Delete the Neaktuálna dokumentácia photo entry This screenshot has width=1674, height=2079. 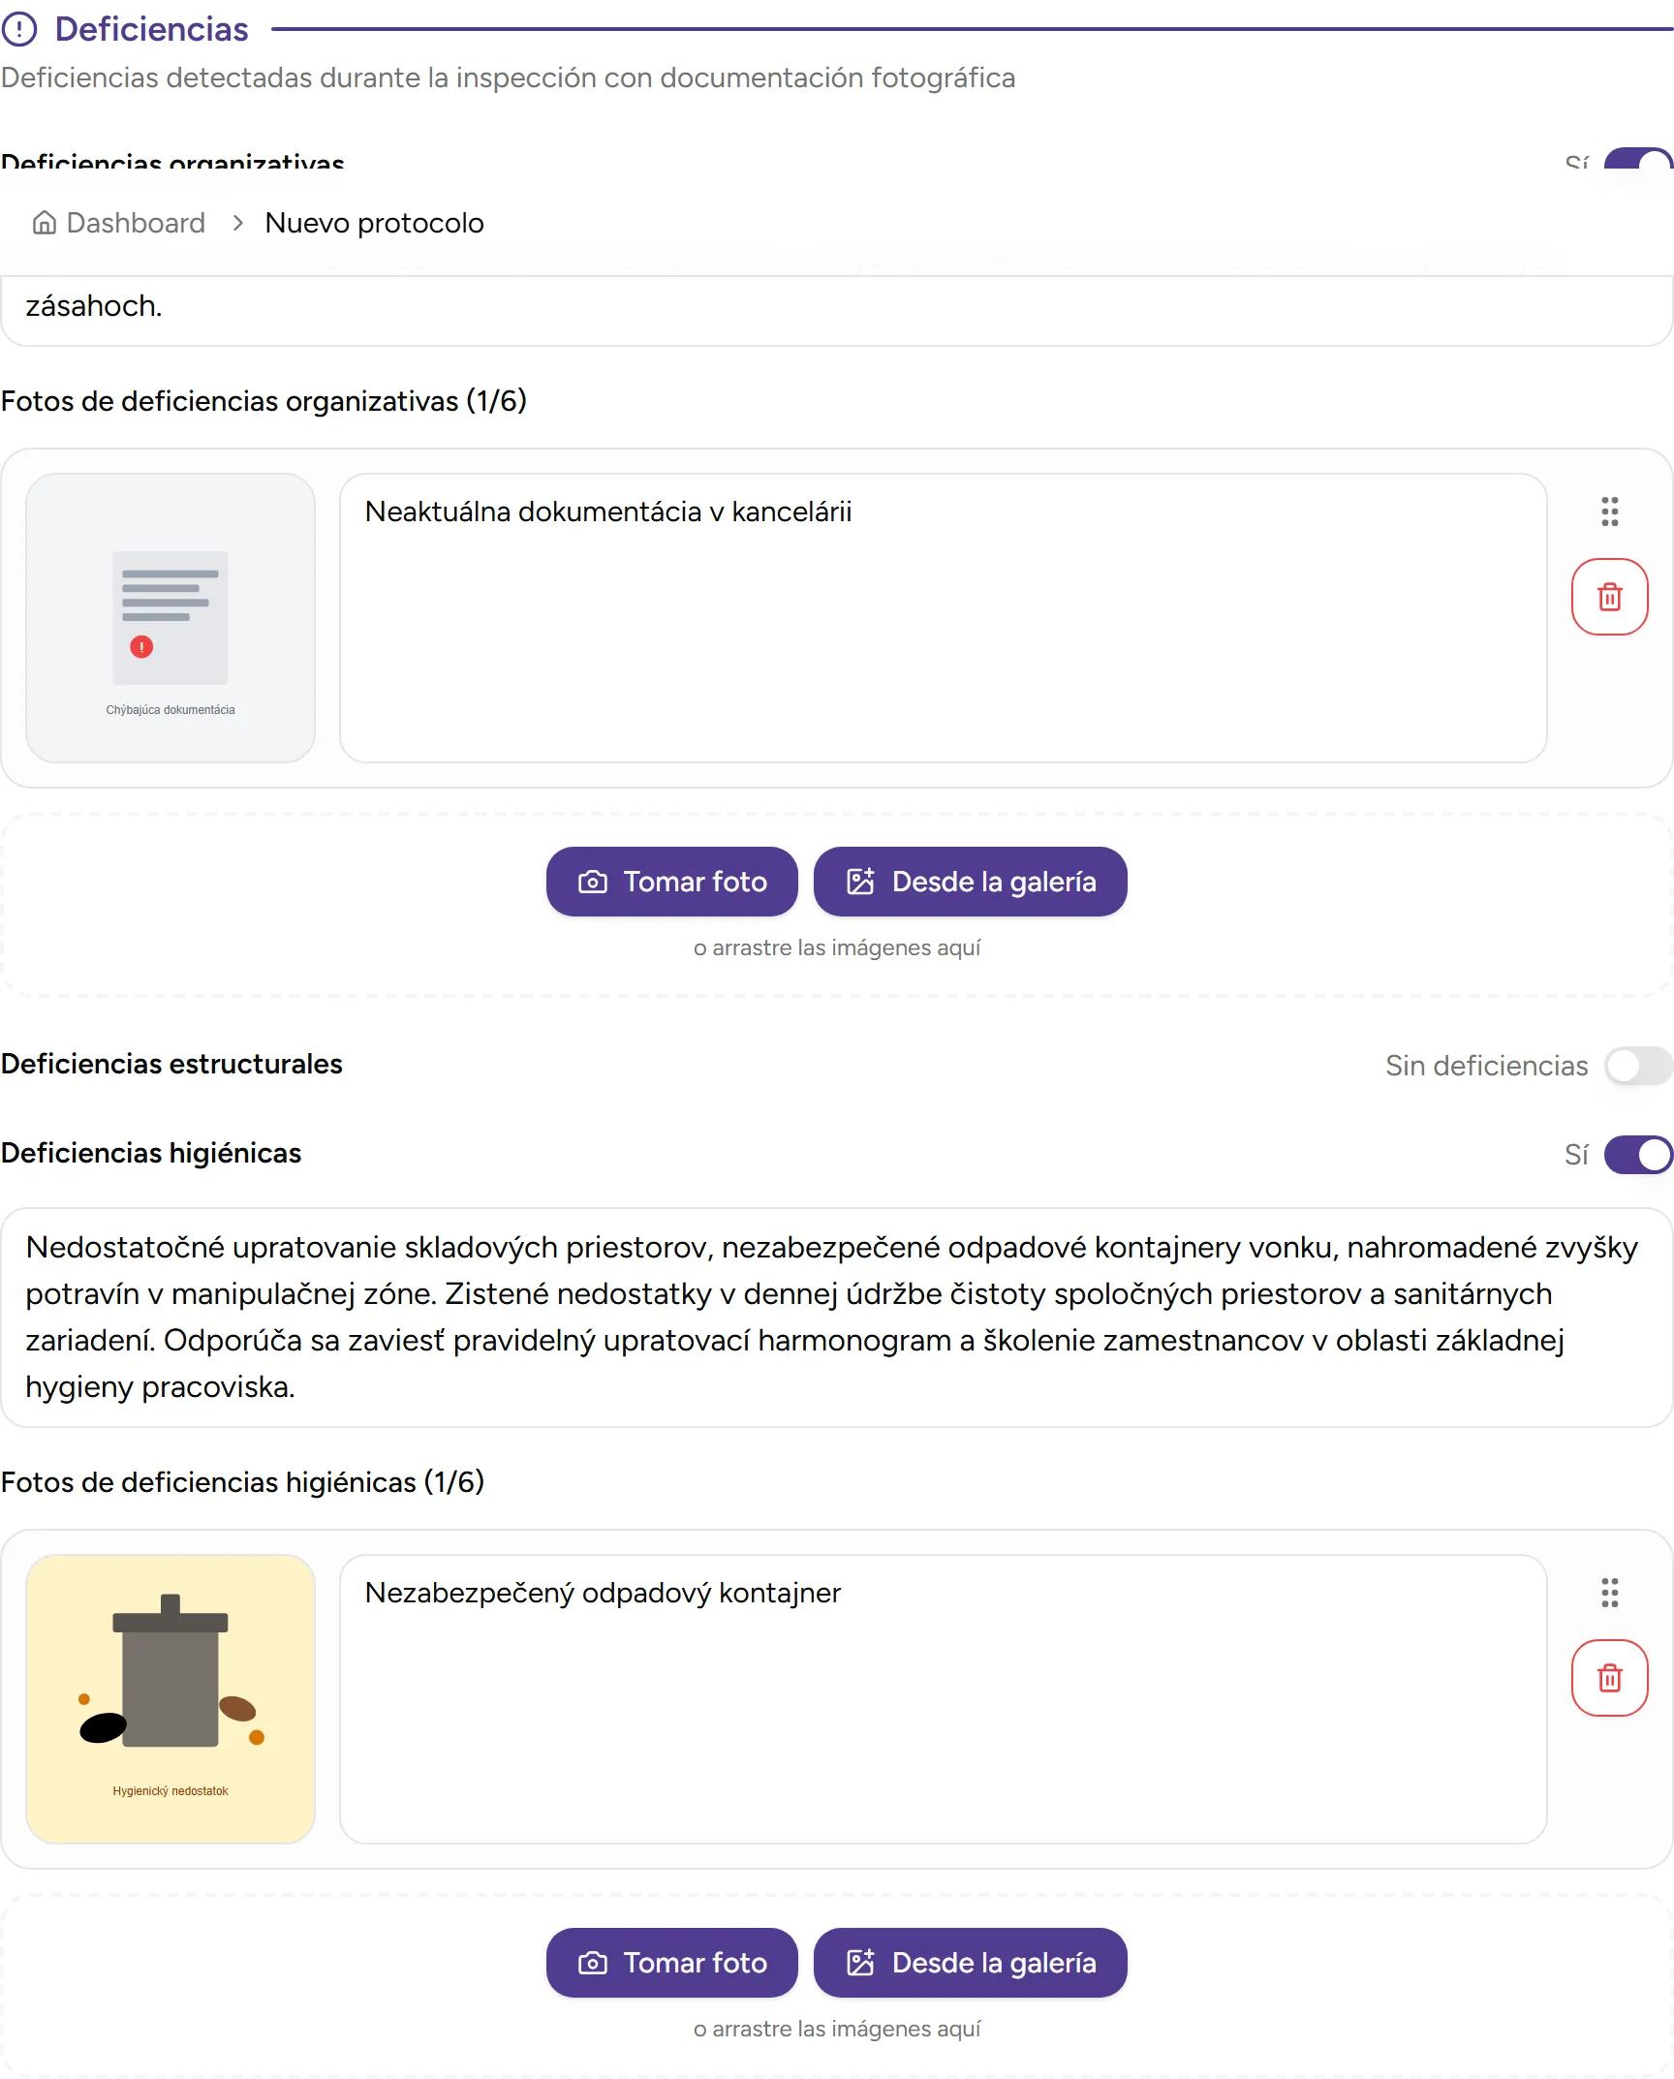(1609, 597)
